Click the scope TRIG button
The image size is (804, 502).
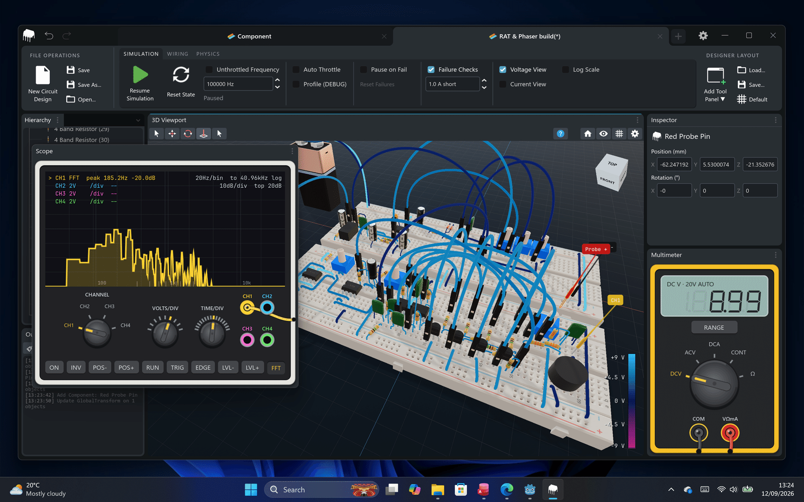pyautogui.click(x=177, y=367)
